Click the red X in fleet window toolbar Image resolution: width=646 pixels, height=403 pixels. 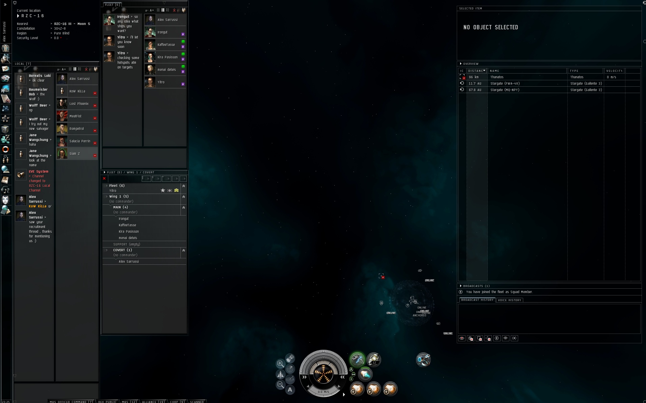[104, 179]
